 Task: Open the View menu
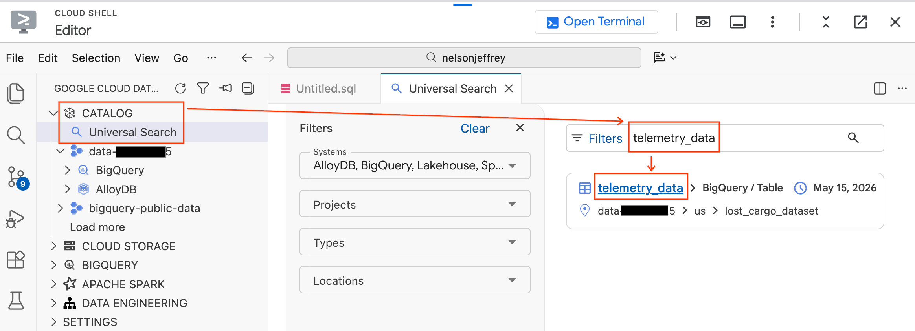147,58
